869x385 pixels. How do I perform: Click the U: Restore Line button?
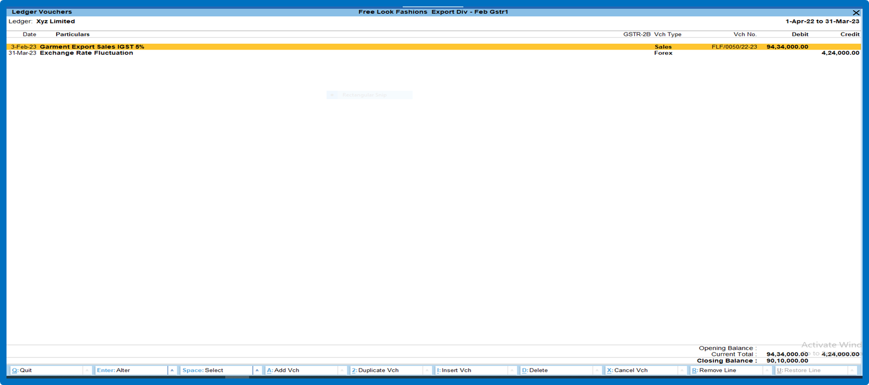pos(812,370)
